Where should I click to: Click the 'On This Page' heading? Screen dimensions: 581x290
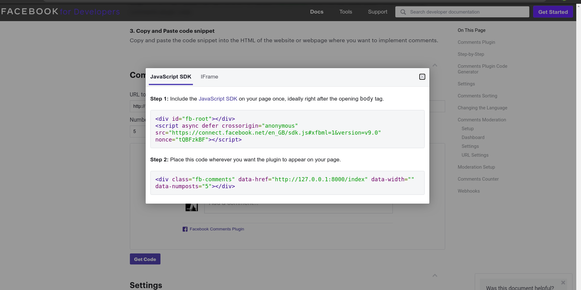pyautogui.click(x=471, y=30)
